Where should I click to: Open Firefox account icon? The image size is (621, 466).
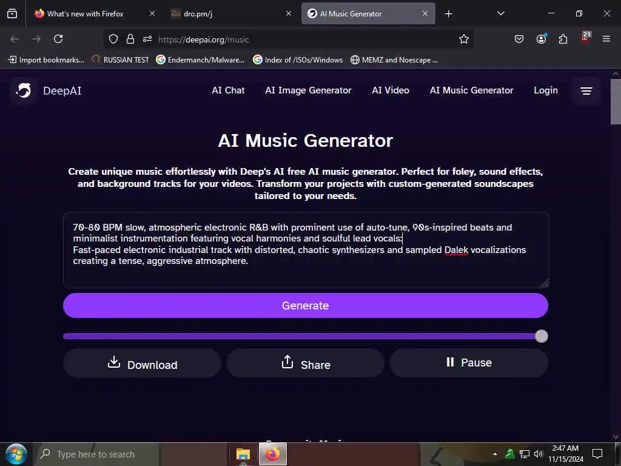coord(541,39)
